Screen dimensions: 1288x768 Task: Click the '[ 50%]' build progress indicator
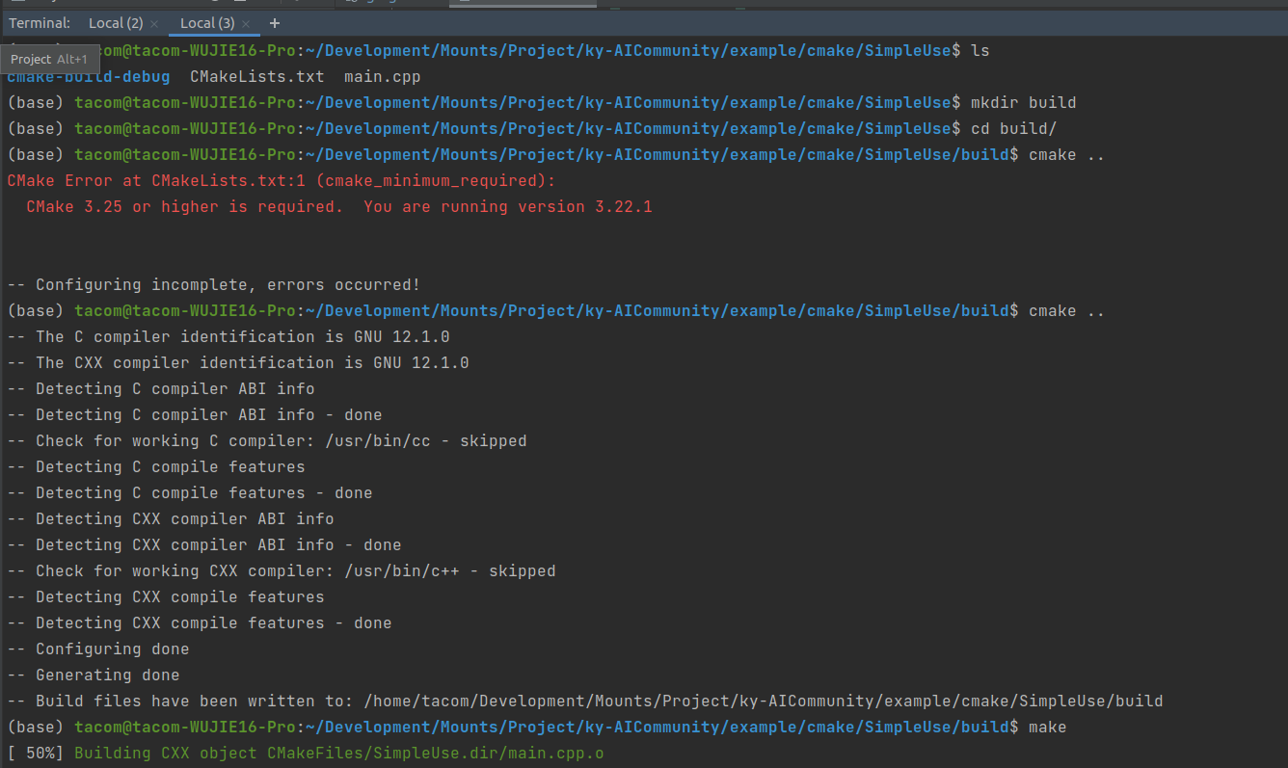[36, 753]
